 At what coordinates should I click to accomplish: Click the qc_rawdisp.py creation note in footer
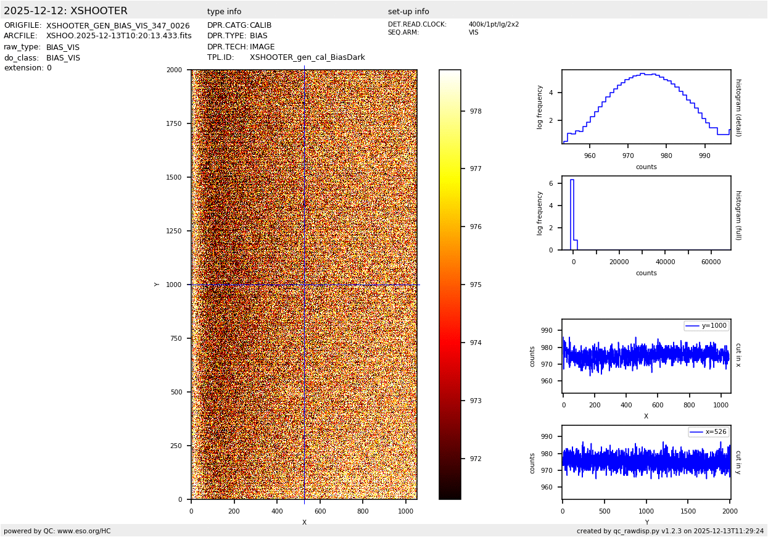[x=670, y=531]
